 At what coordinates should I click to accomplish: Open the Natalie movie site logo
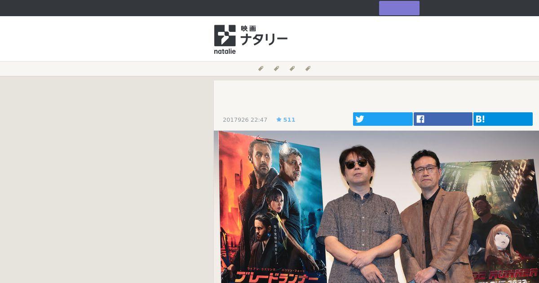point(251,39)
